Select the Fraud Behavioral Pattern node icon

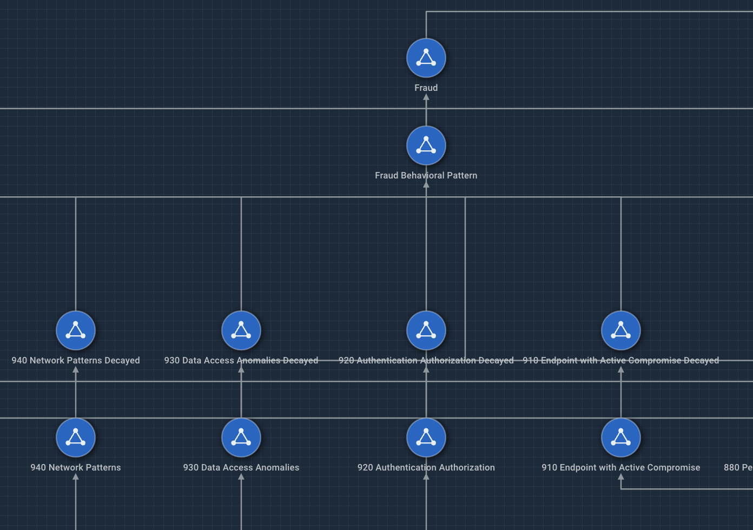pyautogui.click(x=426, y=145)
